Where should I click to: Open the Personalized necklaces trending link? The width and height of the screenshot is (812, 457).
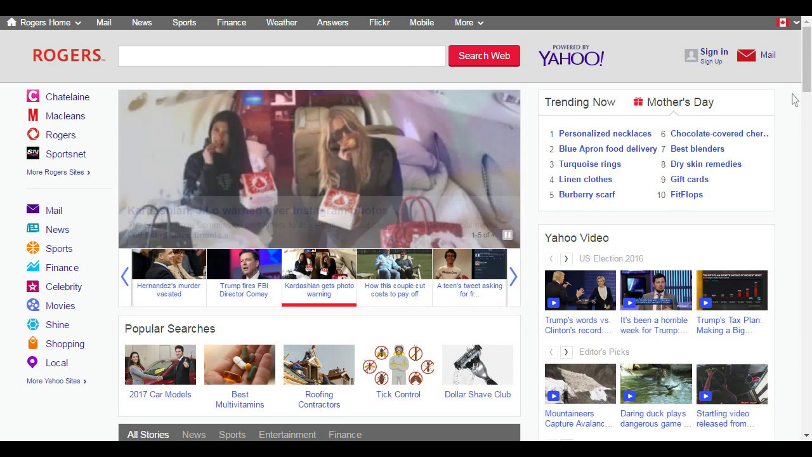coord(605,133)
